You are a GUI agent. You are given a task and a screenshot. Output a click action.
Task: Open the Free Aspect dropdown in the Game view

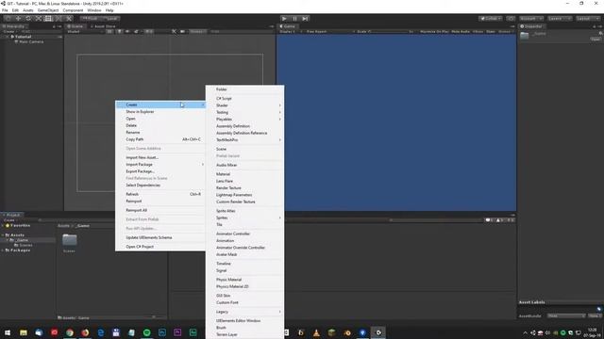[x=330, y=31]
